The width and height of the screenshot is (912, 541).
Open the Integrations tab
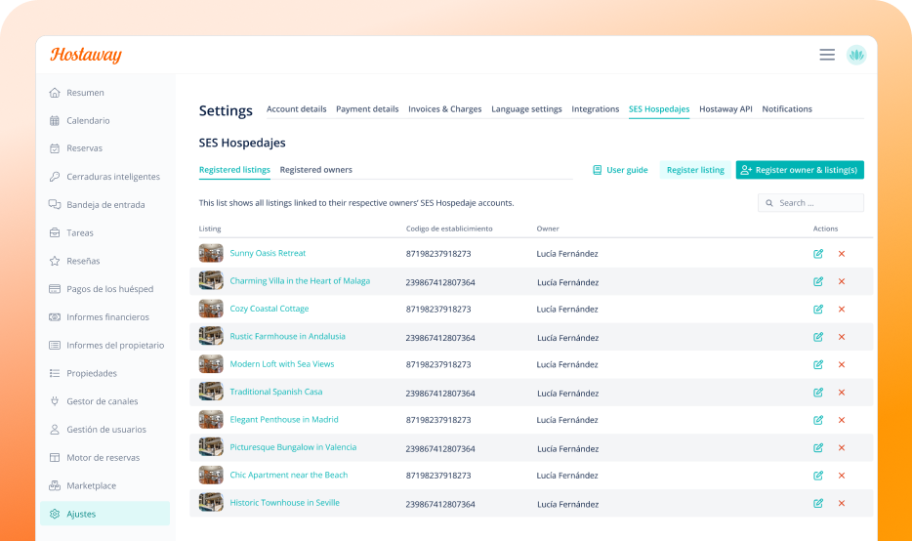point(595,108)
